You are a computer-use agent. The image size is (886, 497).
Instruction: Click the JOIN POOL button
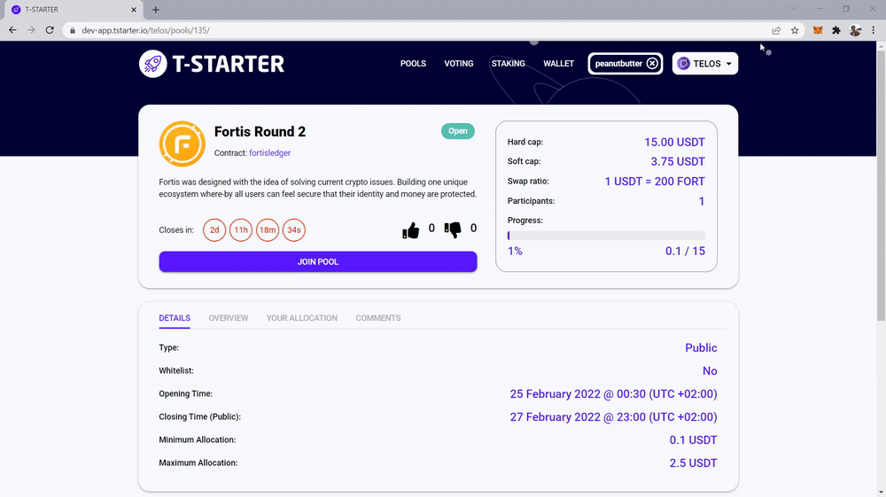coord(317,261)
